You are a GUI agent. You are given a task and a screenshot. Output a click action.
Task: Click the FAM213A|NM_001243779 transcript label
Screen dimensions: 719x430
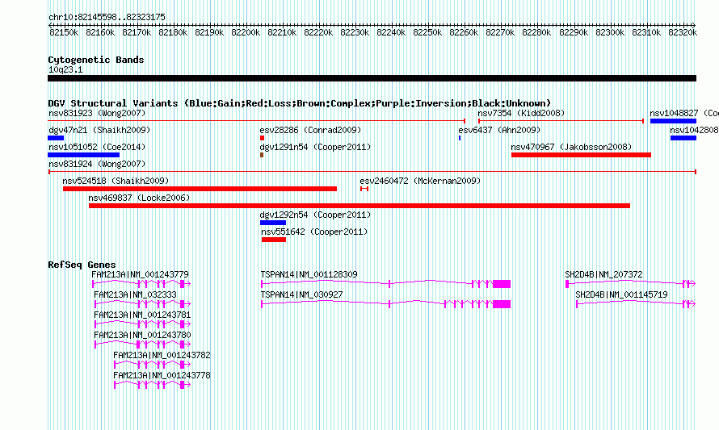coord(140,274)
